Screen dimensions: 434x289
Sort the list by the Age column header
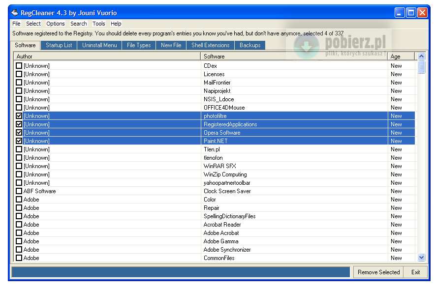tap(401, 57)
